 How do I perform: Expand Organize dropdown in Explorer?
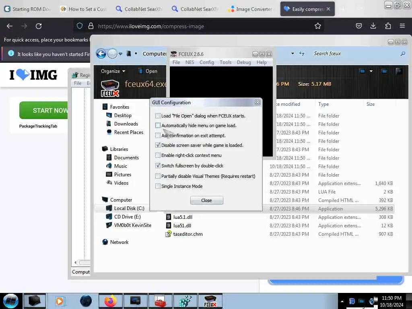tap(113, 71)
